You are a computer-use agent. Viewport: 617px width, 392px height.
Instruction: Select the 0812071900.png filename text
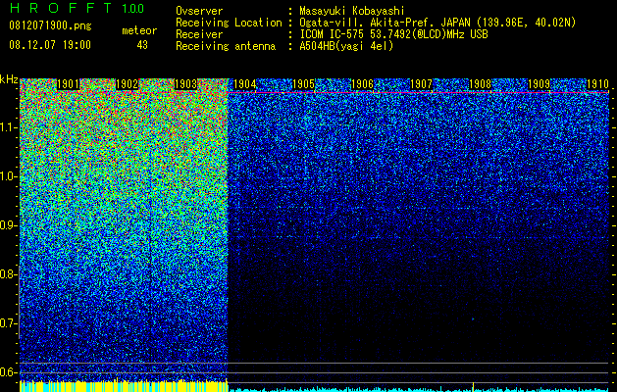coord(50,26)
